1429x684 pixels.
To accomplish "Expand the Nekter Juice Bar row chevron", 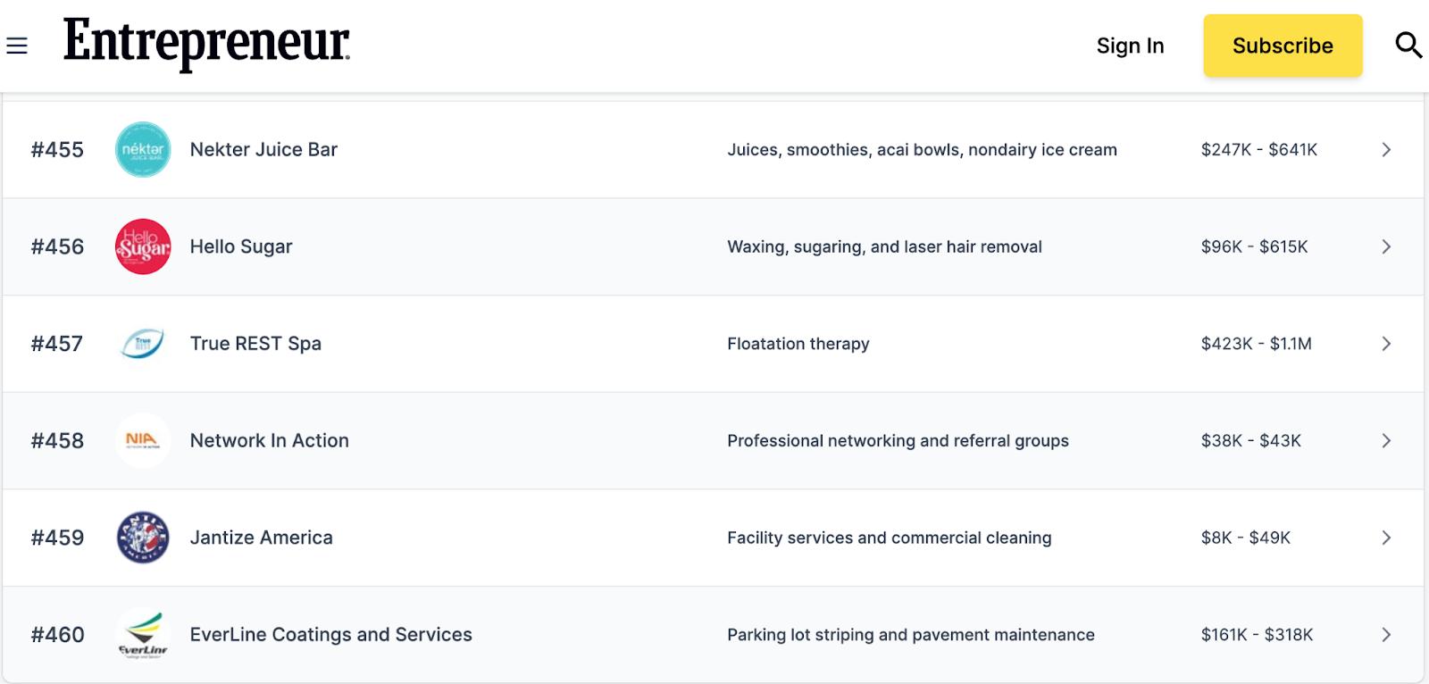I will tap(1386, 149).
